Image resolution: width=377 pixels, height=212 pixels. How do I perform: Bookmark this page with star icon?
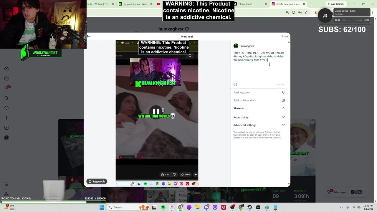click(306, 12)
